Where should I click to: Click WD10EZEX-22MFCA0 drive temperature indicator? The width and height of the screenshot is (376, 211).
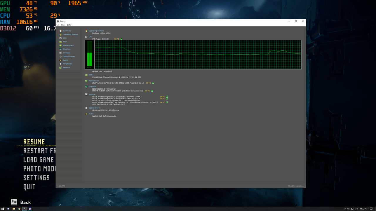click(167, 99)
